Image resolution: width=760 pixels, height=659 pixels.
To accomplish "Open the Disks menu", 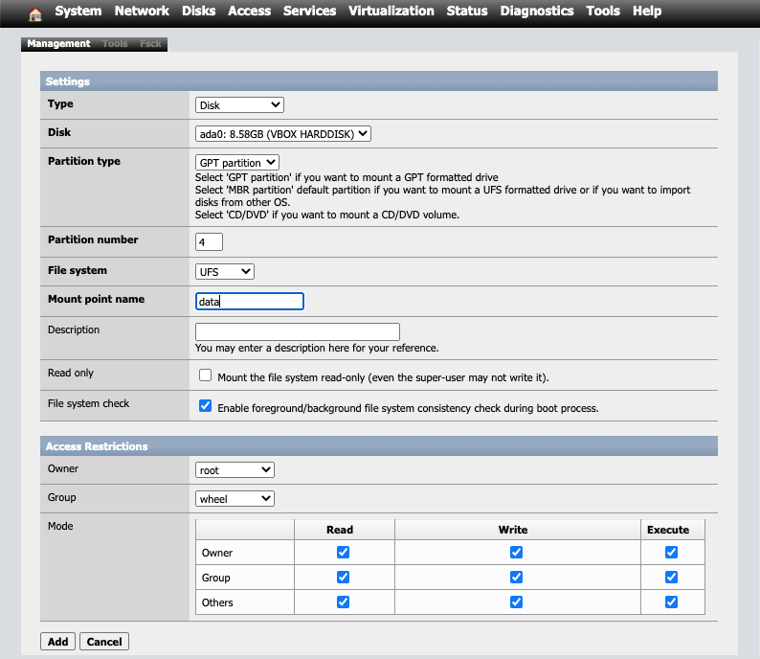I will (x=199, y=11).
